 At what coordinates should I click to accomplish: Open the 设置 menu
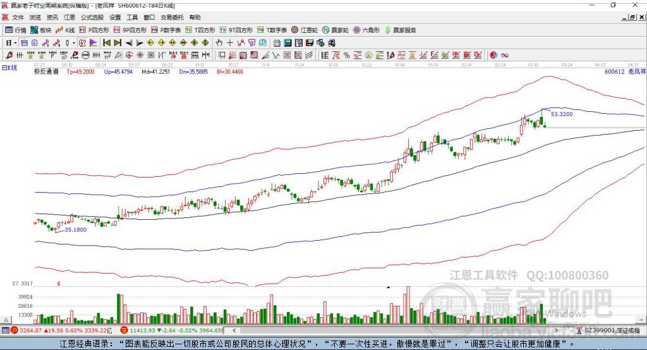click(x=115, y=17)
